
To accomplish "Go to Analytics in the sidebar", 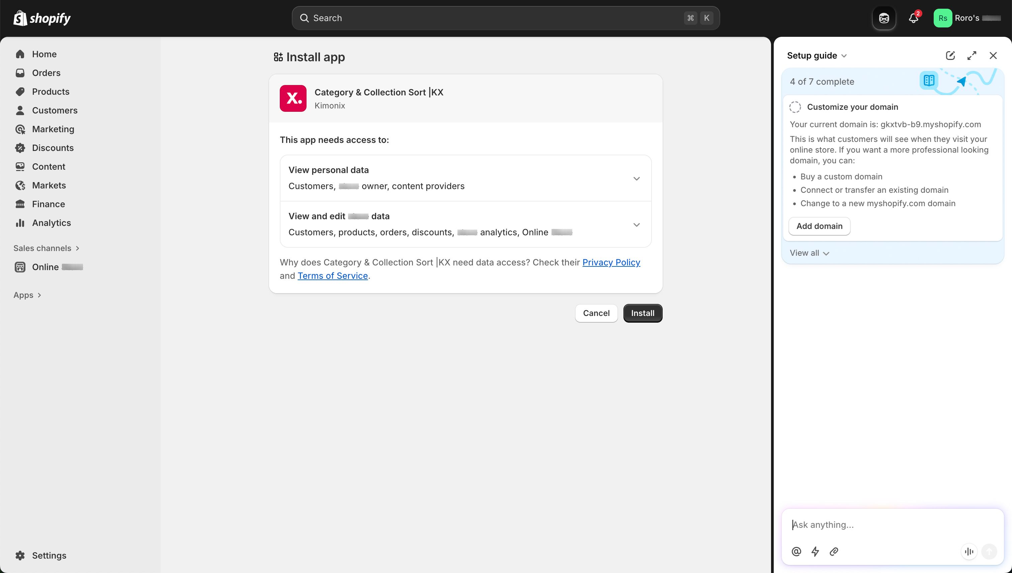I will coord(51,223).
